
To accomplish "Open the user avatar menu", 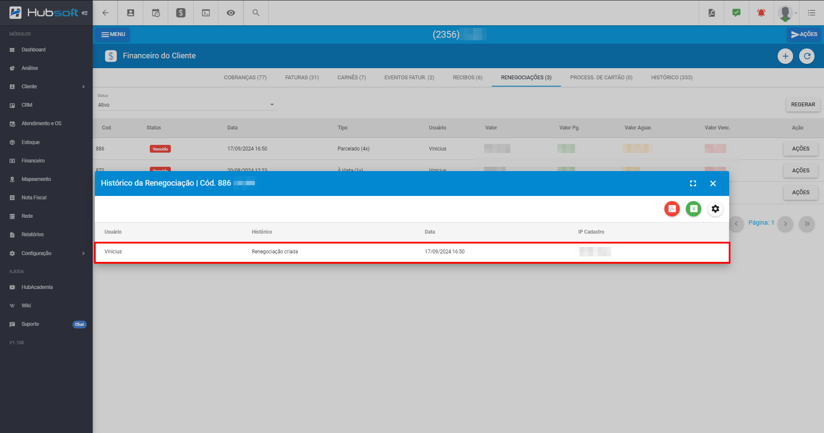I will pyautogui.click(x=787, y=13).
